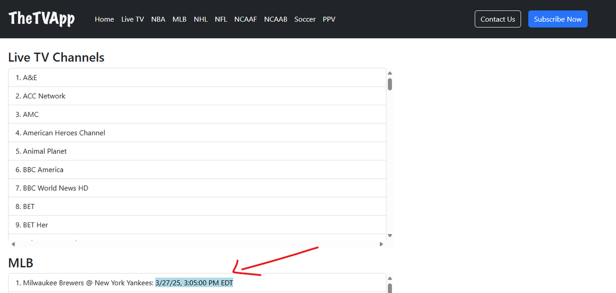Open the Live TV nav link
616x293 pixels.
(x=133, y=19)
